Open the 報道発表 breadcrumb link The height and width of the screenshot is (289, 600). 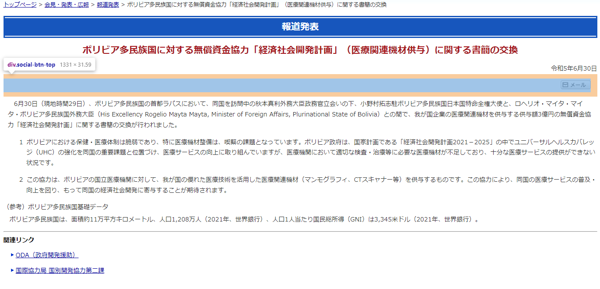[x=107, y=5]
